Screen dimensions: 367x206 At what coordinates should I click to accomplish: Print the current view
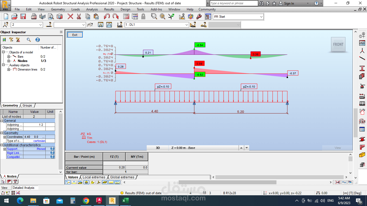click(34, 16)
